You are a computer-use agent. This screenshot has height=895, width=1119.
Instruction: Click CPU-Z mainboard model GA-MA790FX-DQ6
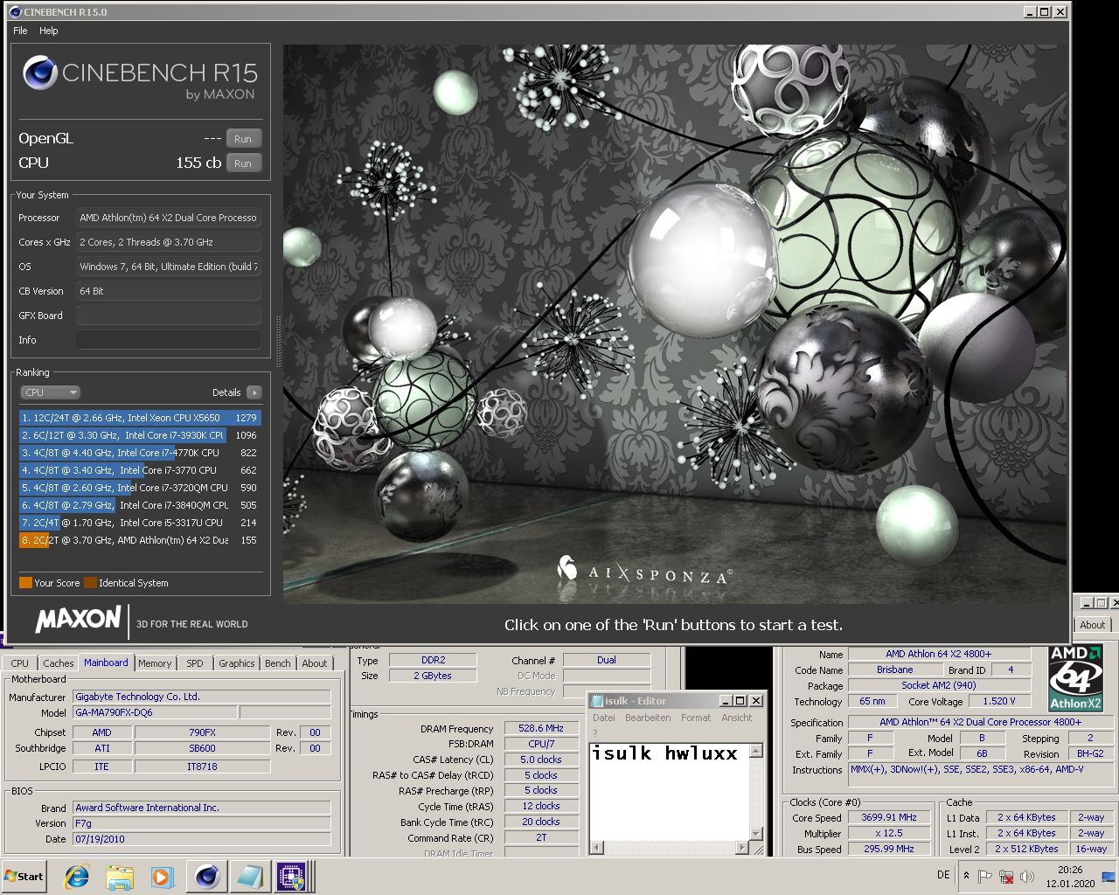pyautogui.click(x=154, y=712)
